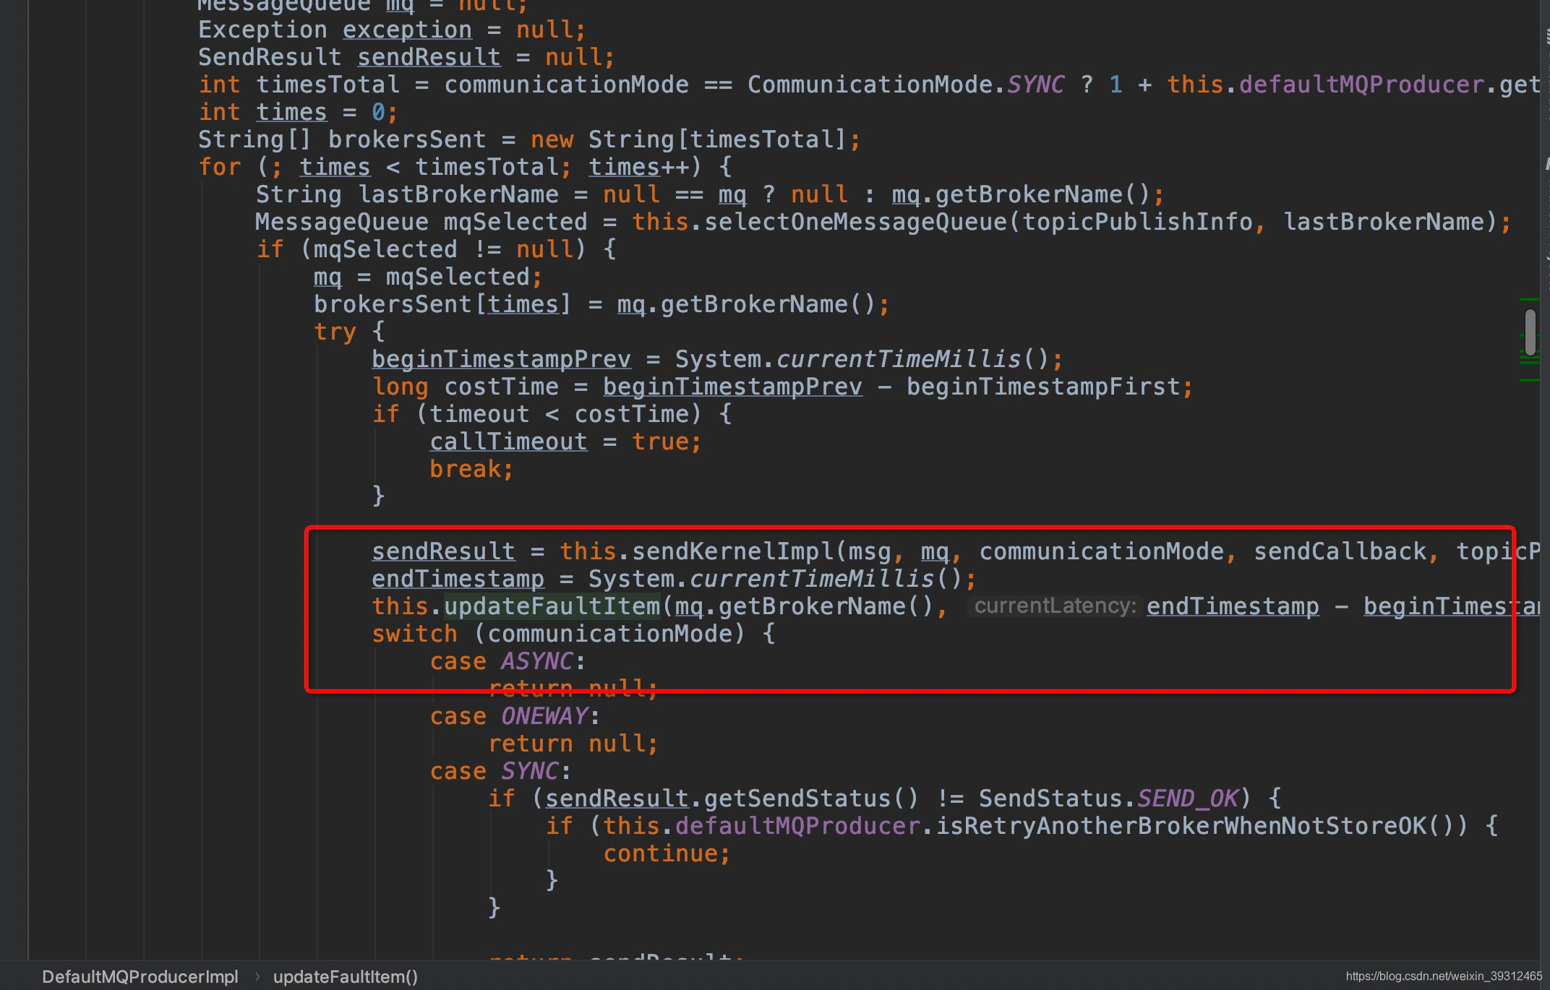
Task: Click the editor vertical scrollbar thumb
Action: pyautogui.click(x=1530, y=332)
